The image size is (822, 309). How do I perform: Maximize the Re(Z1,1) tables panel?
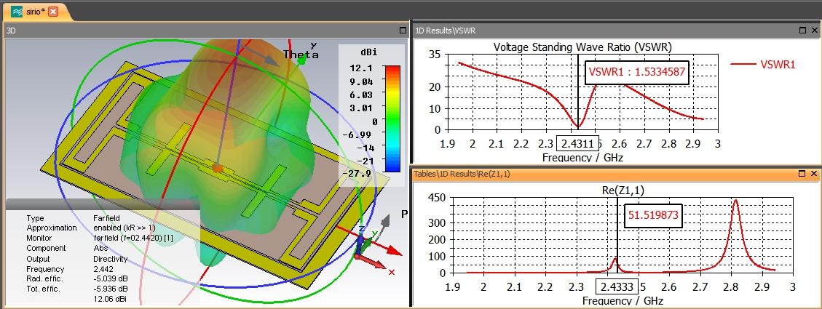[802, 173]
